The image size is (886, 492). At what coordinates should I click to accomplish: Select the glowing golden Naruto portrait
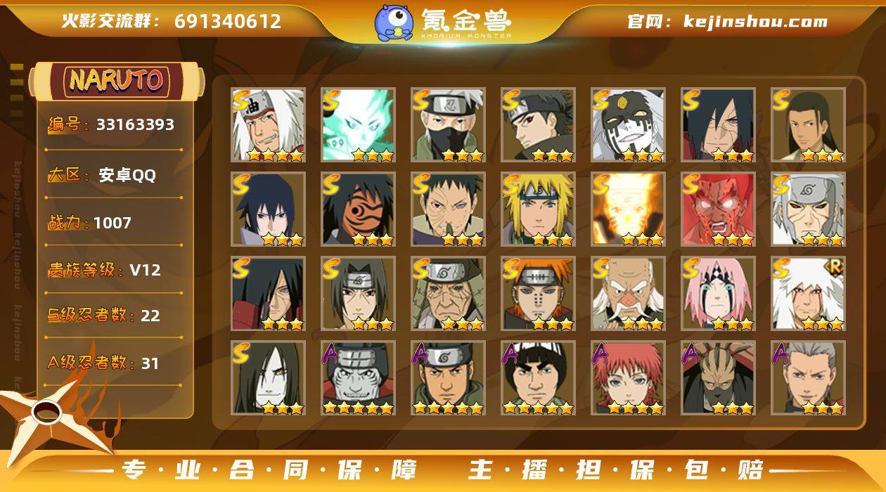pyautogui.click(x=629, y=209)
